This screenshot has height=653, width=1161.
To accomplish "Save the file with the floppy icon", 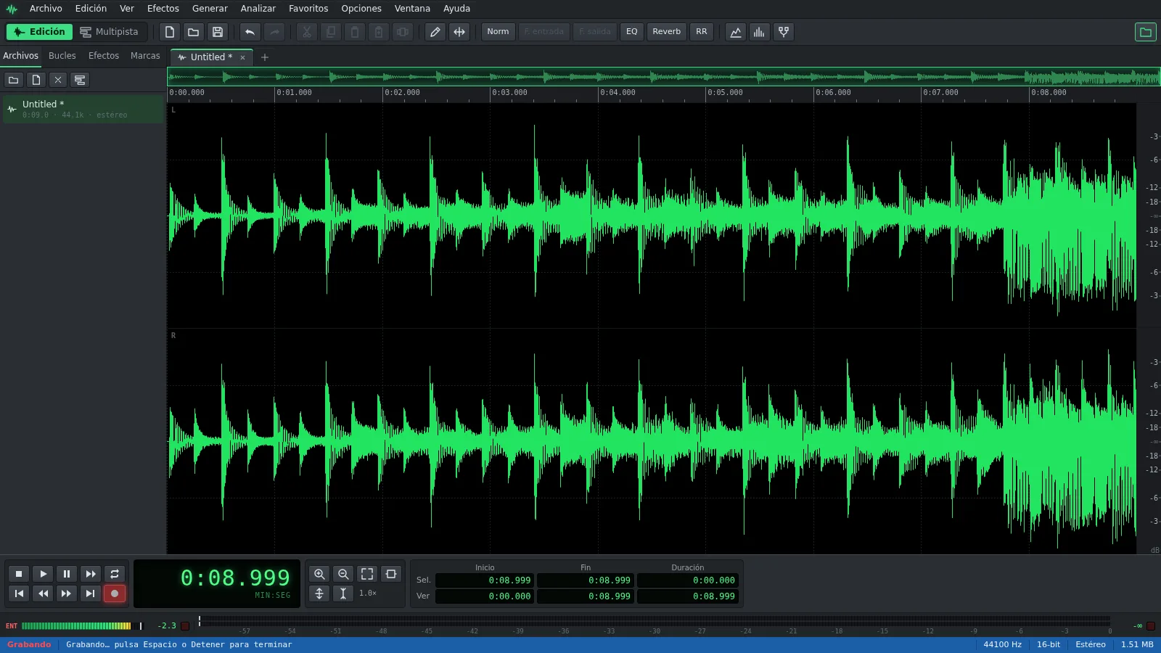I will (218, 32).
